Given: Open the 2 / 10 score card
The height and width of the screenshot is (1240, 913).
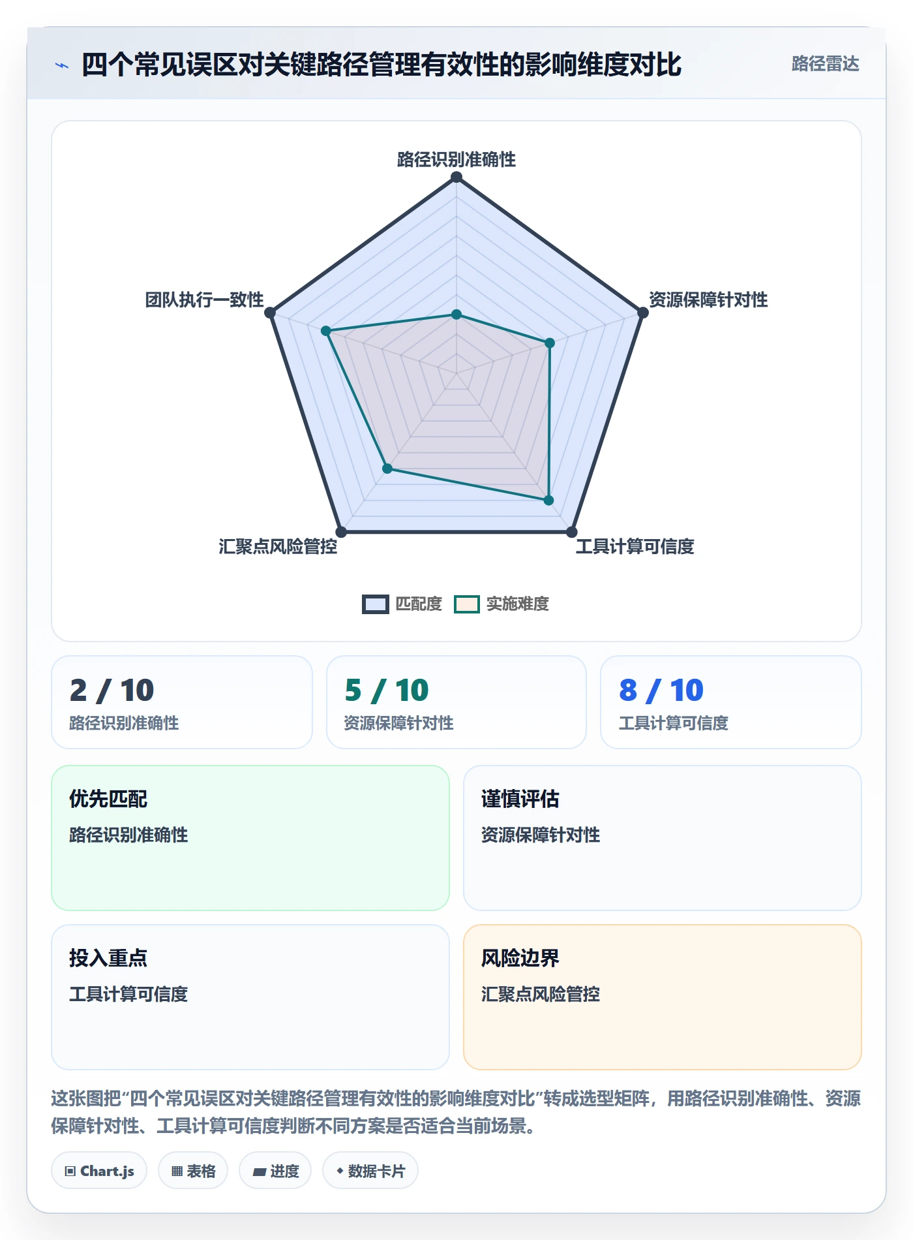Looking at the screenshot, I should coord(182,702).
